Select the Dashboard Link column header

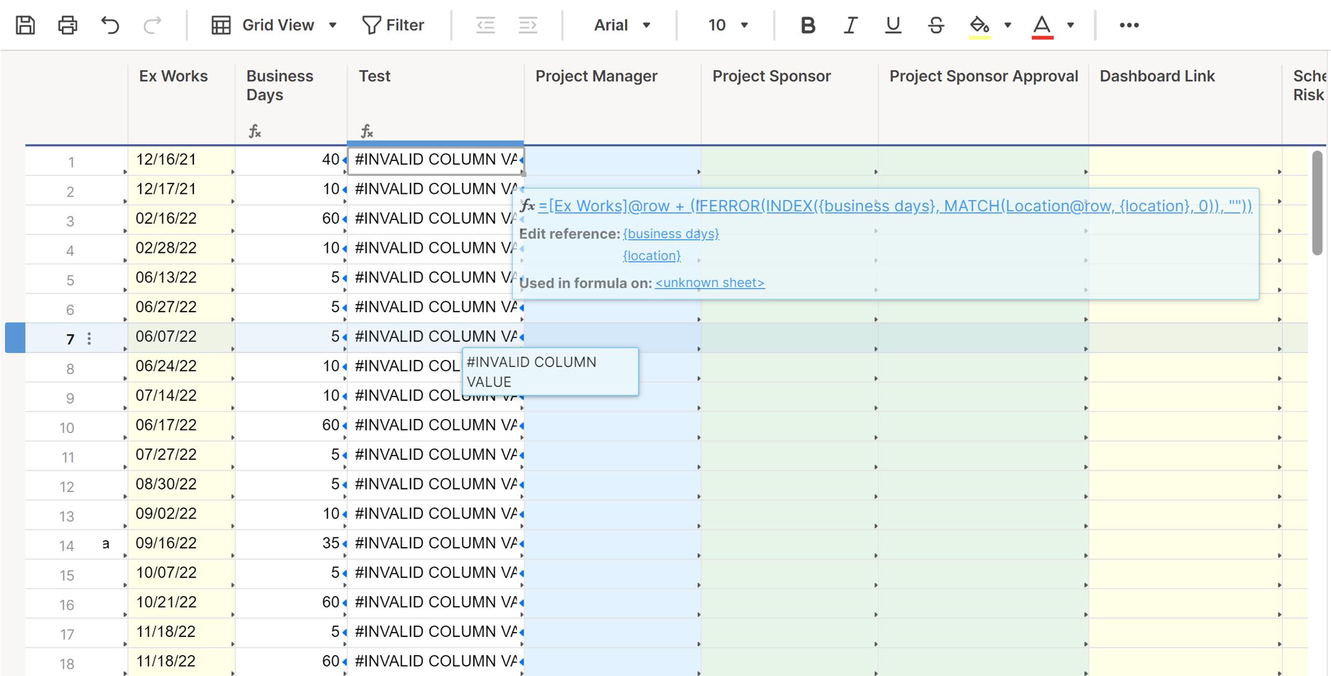tap(1185, 104)
